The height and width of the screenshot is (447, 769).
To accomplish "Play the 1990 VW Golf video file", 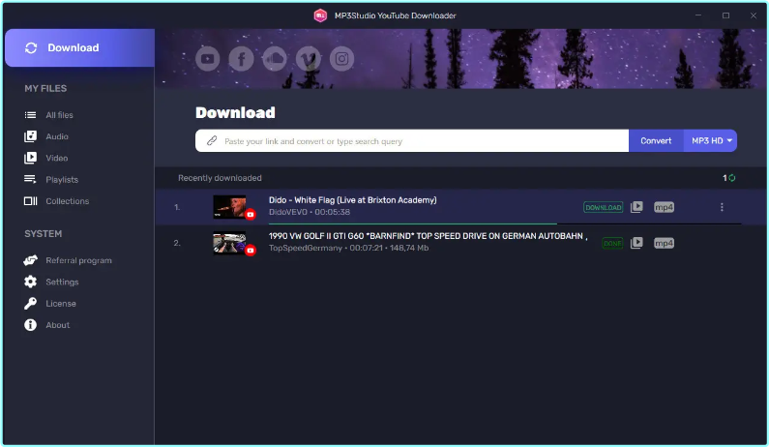I will tap(636, 243).
